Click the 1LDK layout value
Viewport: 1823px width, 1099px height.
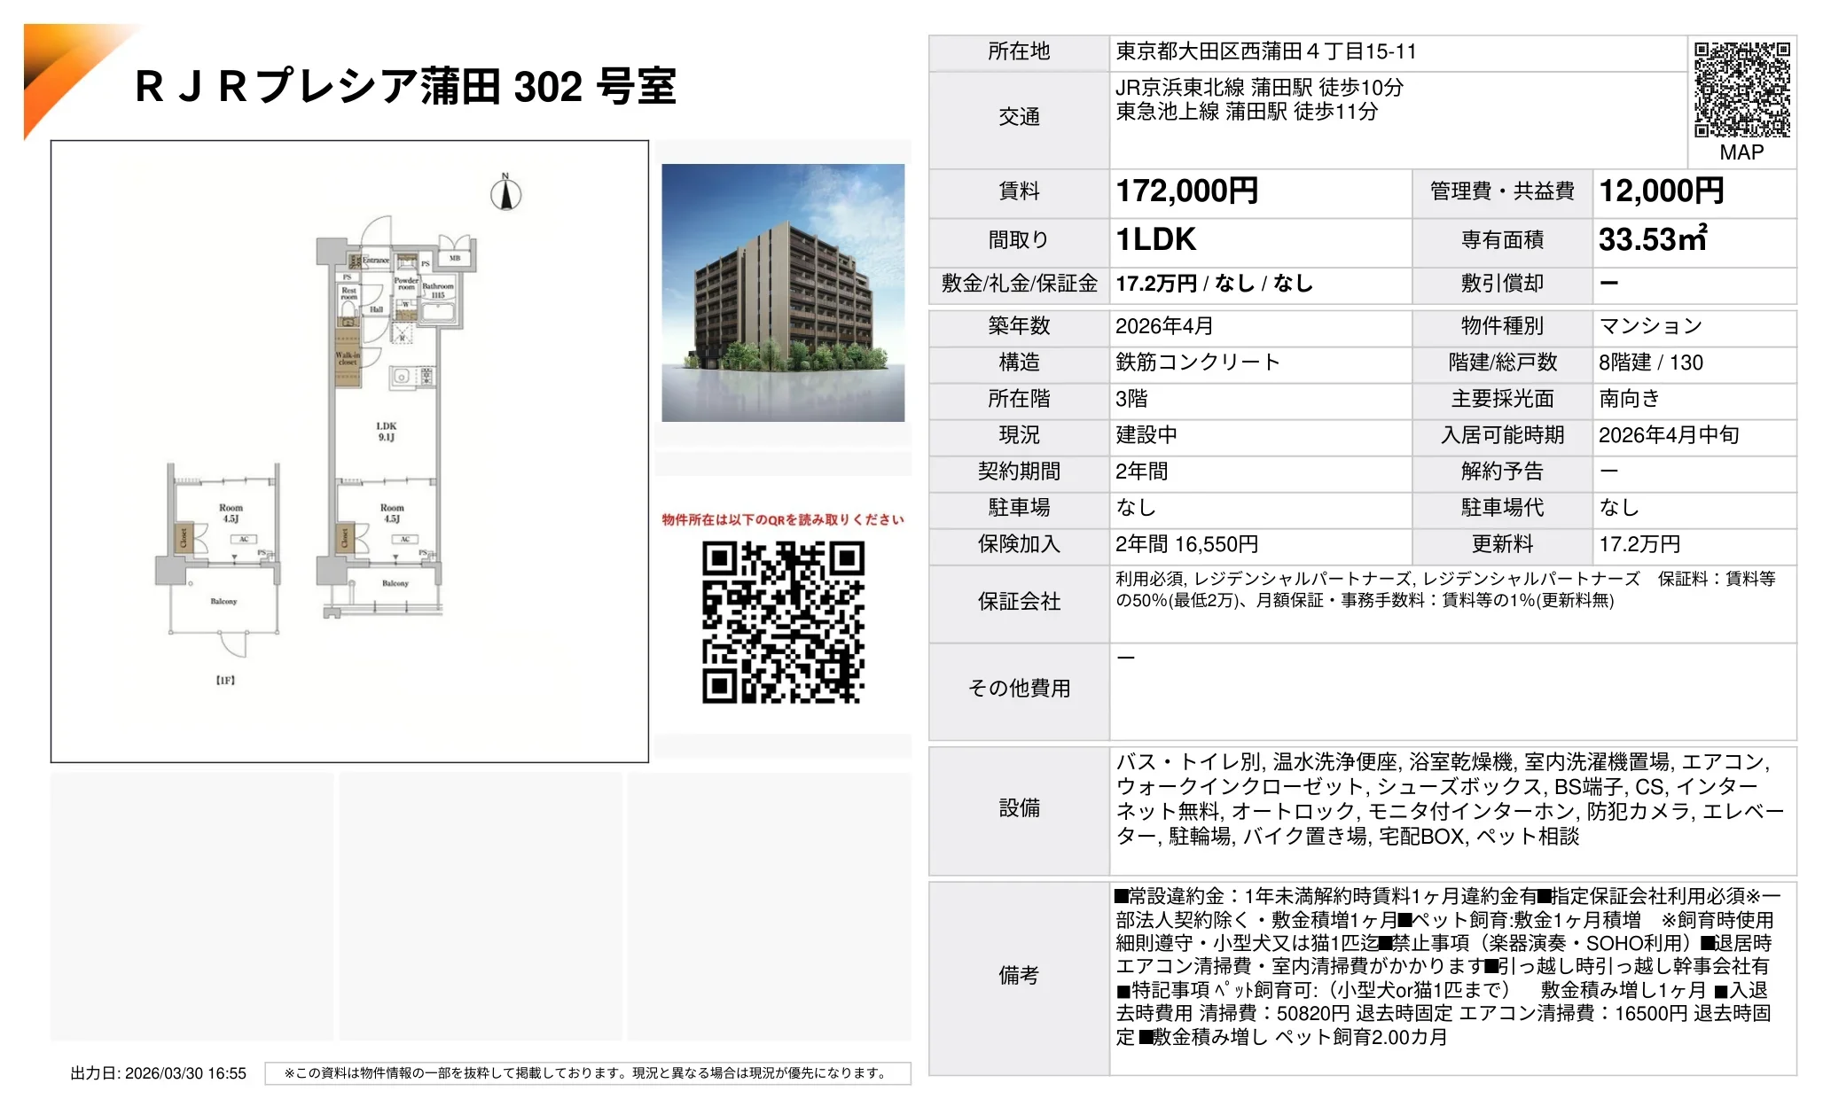[1155, 239]
